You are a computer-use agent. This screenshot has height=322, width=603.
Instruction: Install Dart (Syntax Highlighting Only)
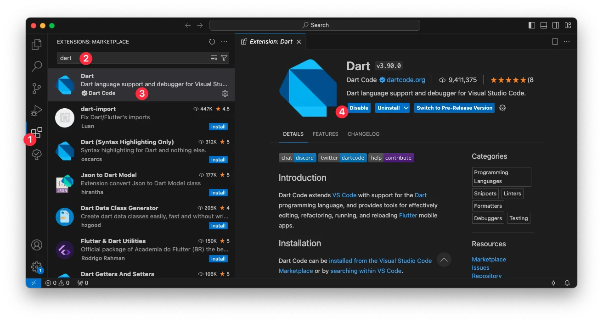218,160
